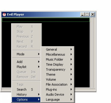Click the Evil Player title bar icon

point(4,15)
